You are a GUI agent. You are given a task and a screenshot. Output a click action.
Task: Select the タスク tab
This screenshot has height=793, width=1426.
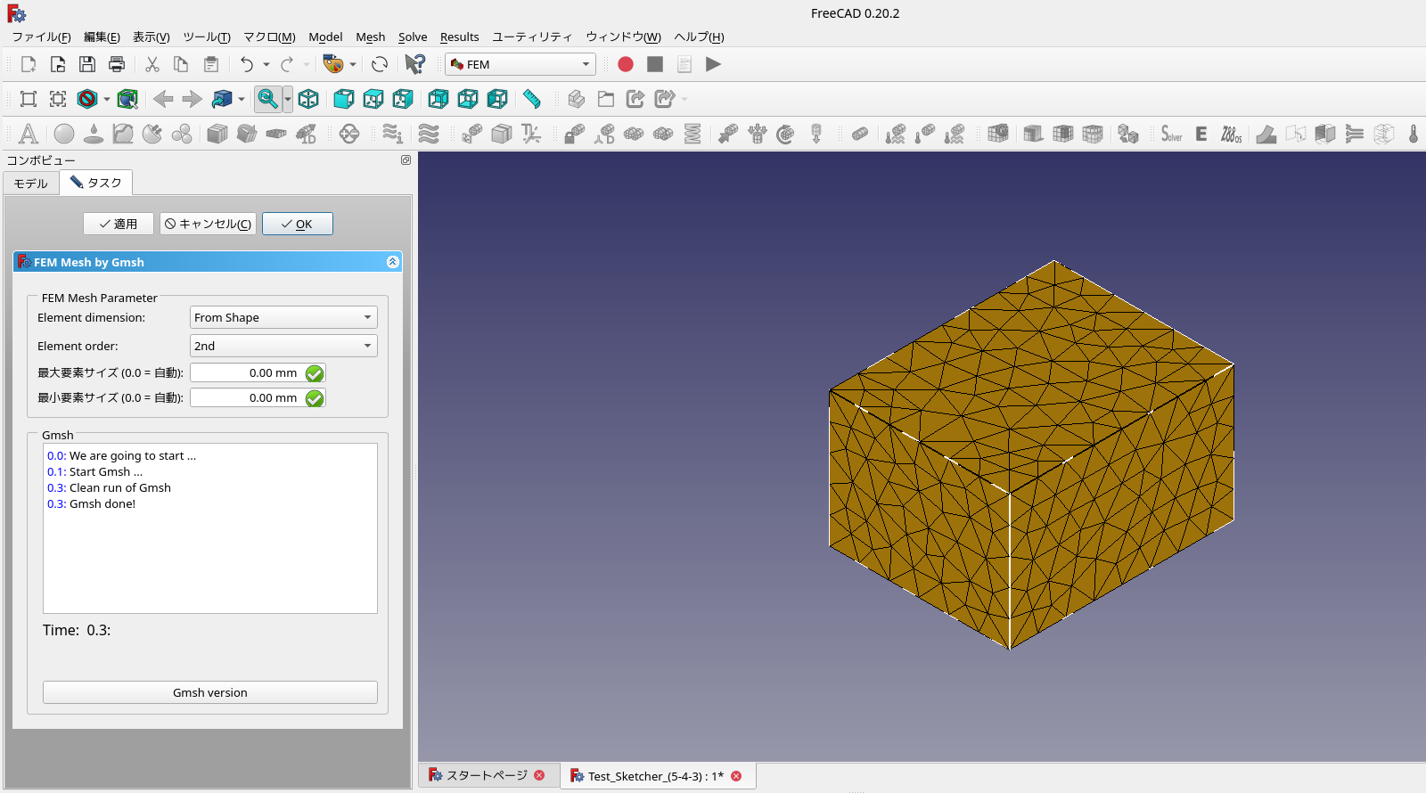[x=96, y=183]
